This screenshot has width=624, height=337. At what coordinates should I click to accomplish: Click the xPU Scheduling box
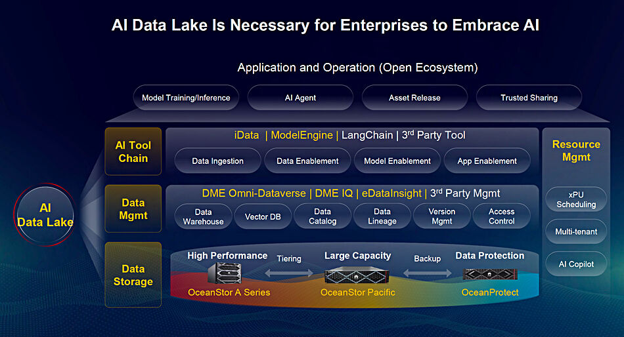(x=576, y=199)
